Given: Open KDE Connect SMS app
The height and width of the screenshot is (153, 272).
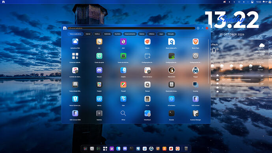Looking at the screenshot, I should point(75,114).
